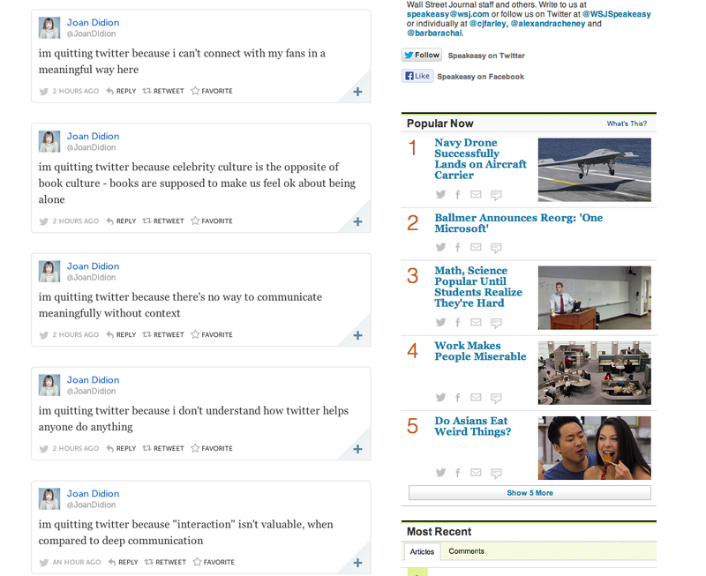Switch to the Comments tab
The width and height of the screenshot is (706, 576).
pyautogui.click(x=466, y=551)
